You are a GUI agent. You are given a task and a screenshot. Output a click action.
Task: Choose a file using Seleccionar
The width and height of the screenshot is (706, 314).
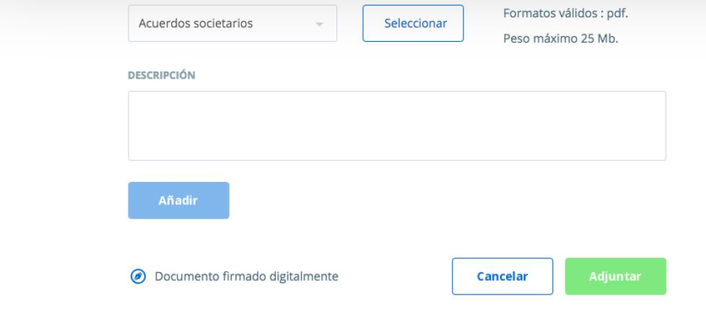point(415,24)
